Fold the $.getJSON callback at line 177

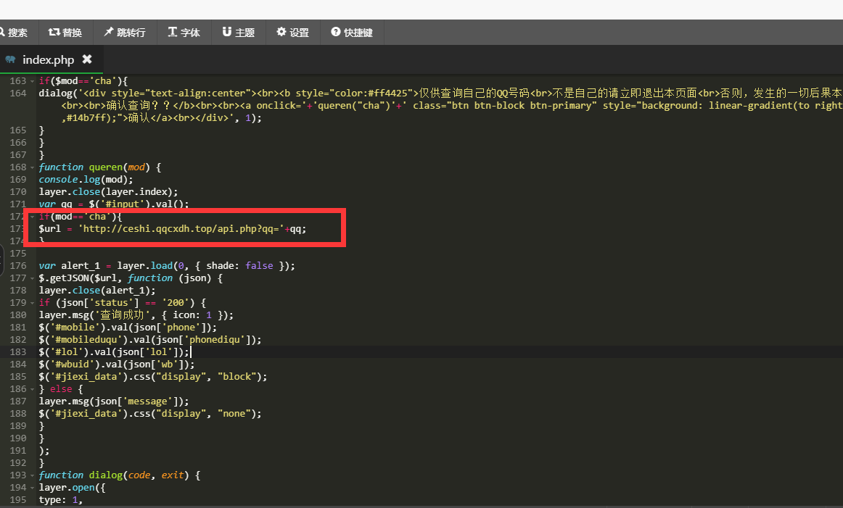33,278
